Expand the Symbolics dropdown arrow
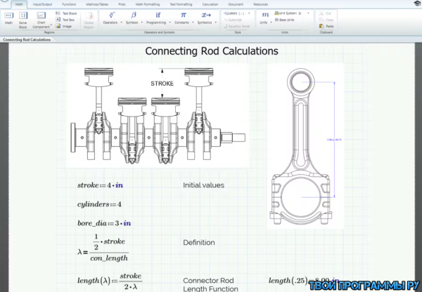The width and height of the screenshot is (422, 292). [x=216, y=22]
